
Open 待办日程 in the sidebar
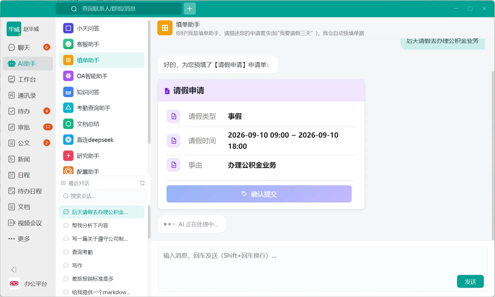tap(28, 191)
